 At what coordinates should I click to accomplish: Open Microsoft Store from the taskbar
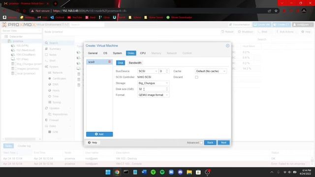coord(198,172)
